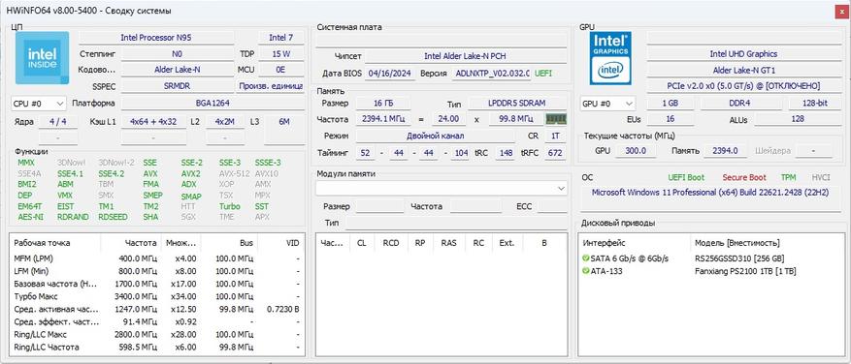Image resolution: width=851 pixels, height=364 pixels.
Task: Click the cores value 4 / 4
Action: point(57,122)
